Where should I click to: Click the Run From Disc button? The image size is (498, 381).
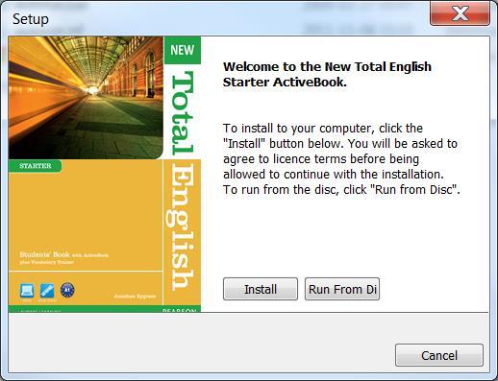pyautogui.click(x=342, y=289)
